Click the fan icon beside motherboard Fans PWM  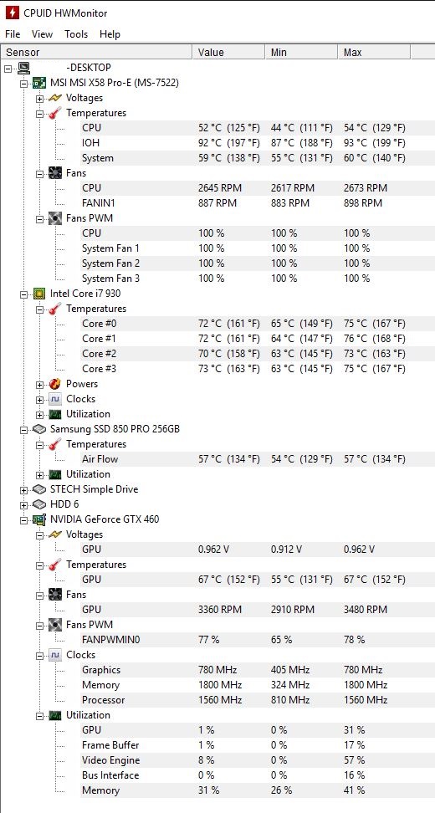tap(55, 218)
